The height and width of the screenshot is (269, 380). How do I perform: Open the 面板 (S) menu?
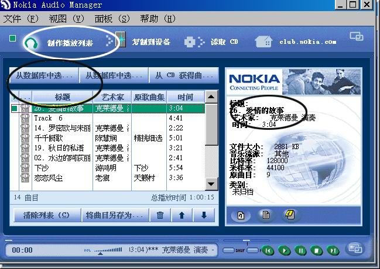click(x=112, y=19)
